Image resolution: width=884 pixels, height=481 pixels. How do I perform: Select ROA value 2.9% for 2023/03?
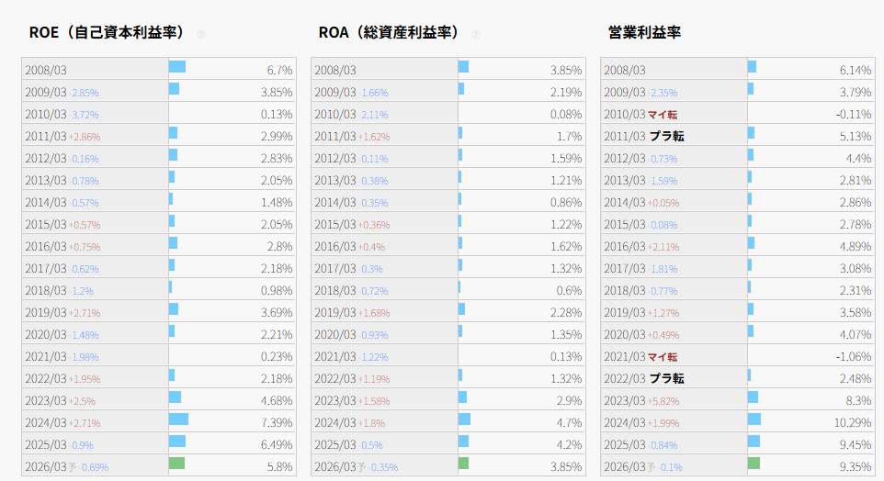pos(570,400)
